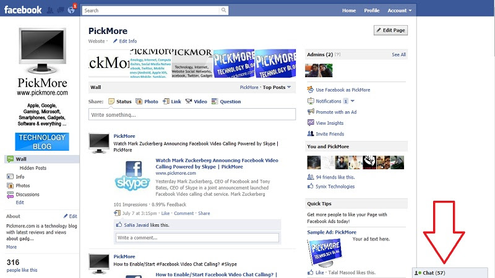Click the 94 friends like this icon

click(311, 177)
